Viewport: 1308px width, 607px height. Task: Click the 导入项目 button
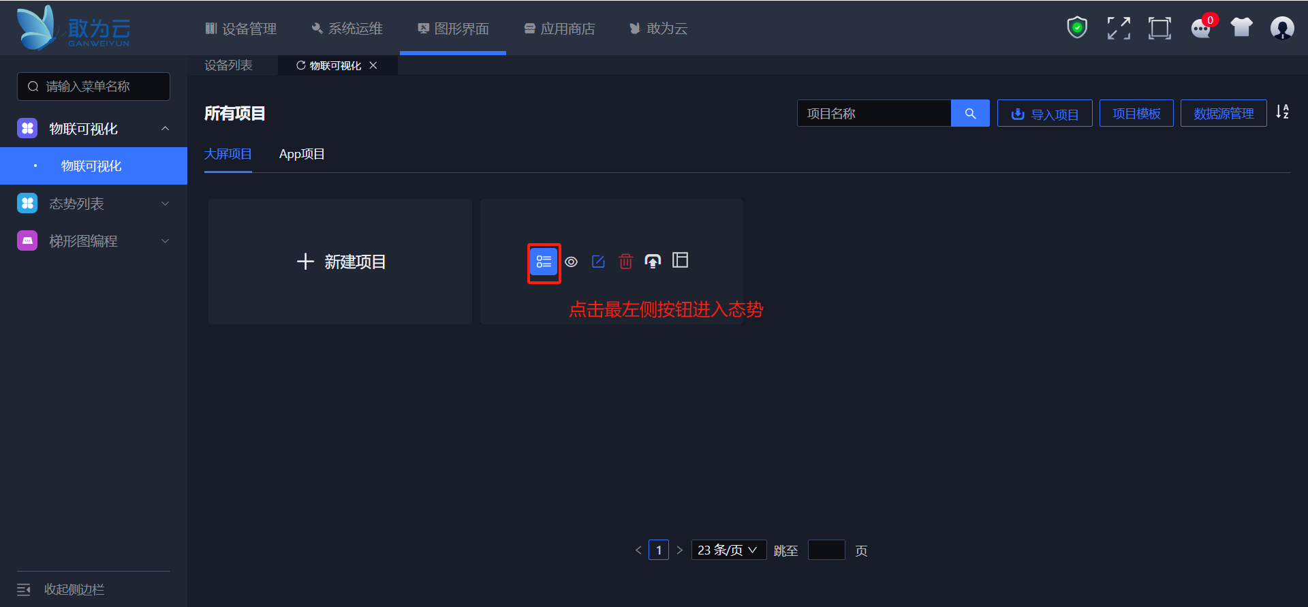point(1045,113)
